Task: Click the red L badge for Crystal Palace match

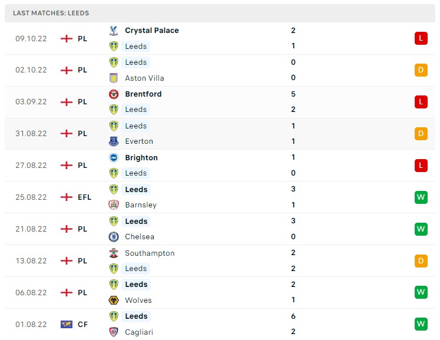Action: coord(421,38)
